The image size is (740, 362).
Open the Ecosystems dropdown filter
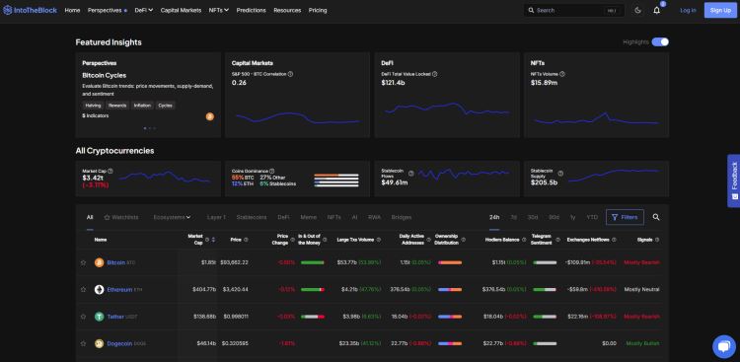pyautogui.click(x=172, y=217)
